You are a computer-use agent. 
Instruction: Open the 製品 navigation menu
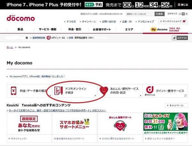coord(20,29)
